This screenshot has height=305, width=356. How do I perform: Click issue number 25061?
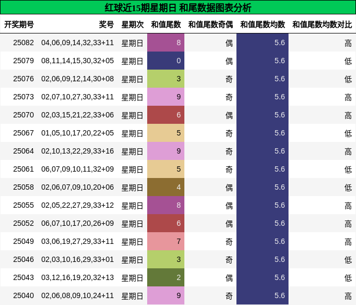pos(23,169)
